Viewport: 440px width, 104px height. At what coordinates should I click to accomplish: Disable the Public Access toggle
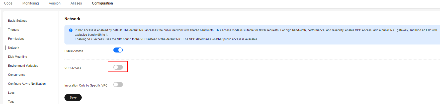[x=118, y=50]
